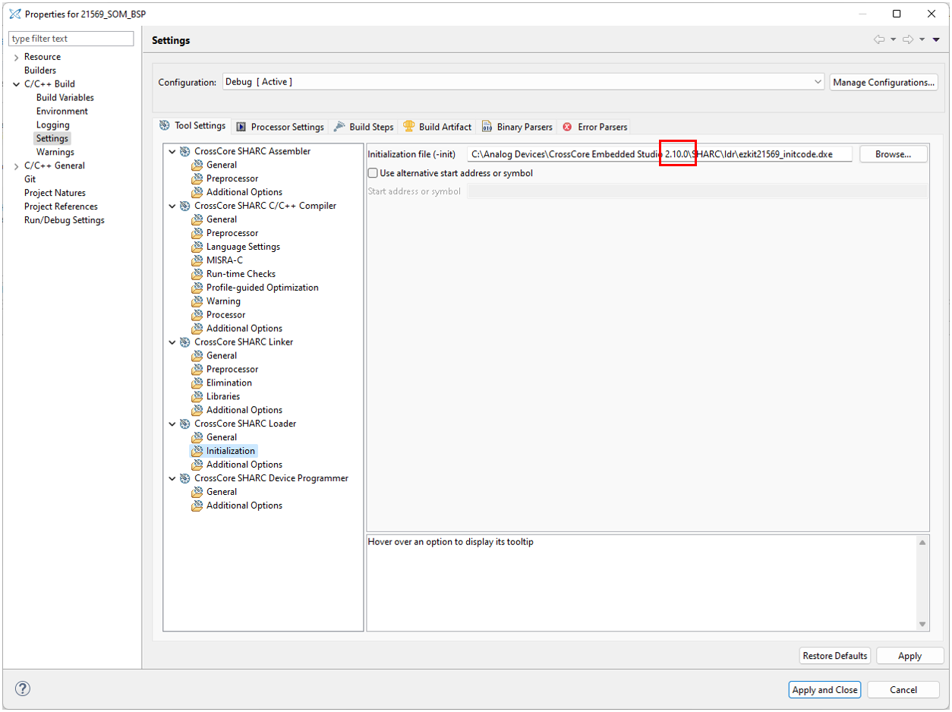Click the forward navigation arrow icon

[909, 39]
